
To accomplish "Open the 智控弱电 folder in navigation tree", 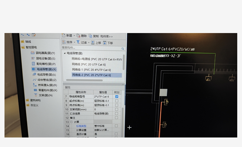I will (x=29, y=47).
